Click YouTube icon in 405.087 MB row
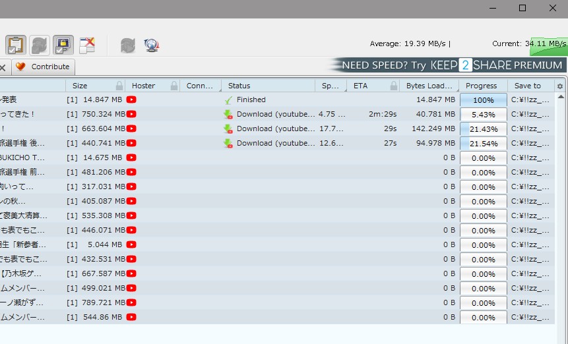 pos(131,201)
